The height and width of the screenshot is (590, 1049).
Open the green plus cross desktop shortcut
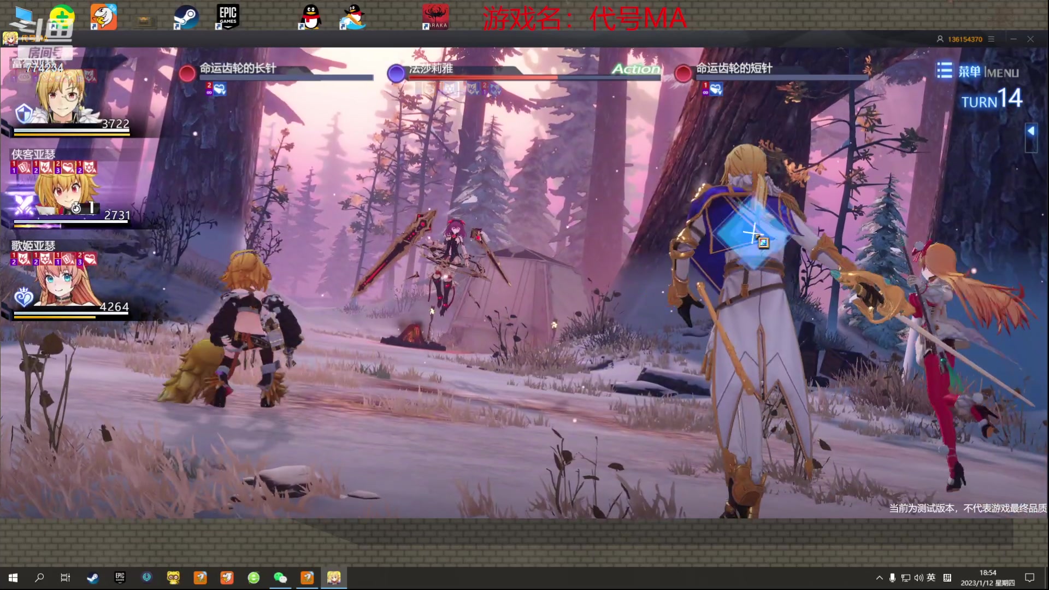[x=62, y=16]
